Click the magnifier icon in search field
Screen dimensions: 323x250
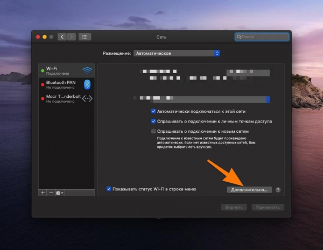pos(238,37)
